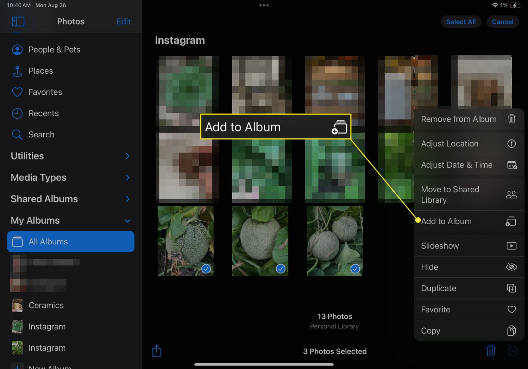Open People & Pets in sidebar
528x369 pixels.
pyautogui.click(x=54, y=50)
